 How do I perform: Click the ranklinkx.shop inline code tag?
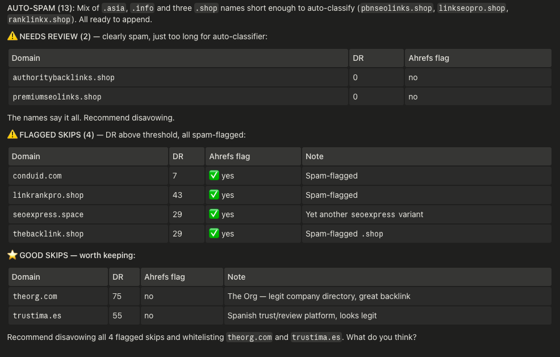pos(39,20)
